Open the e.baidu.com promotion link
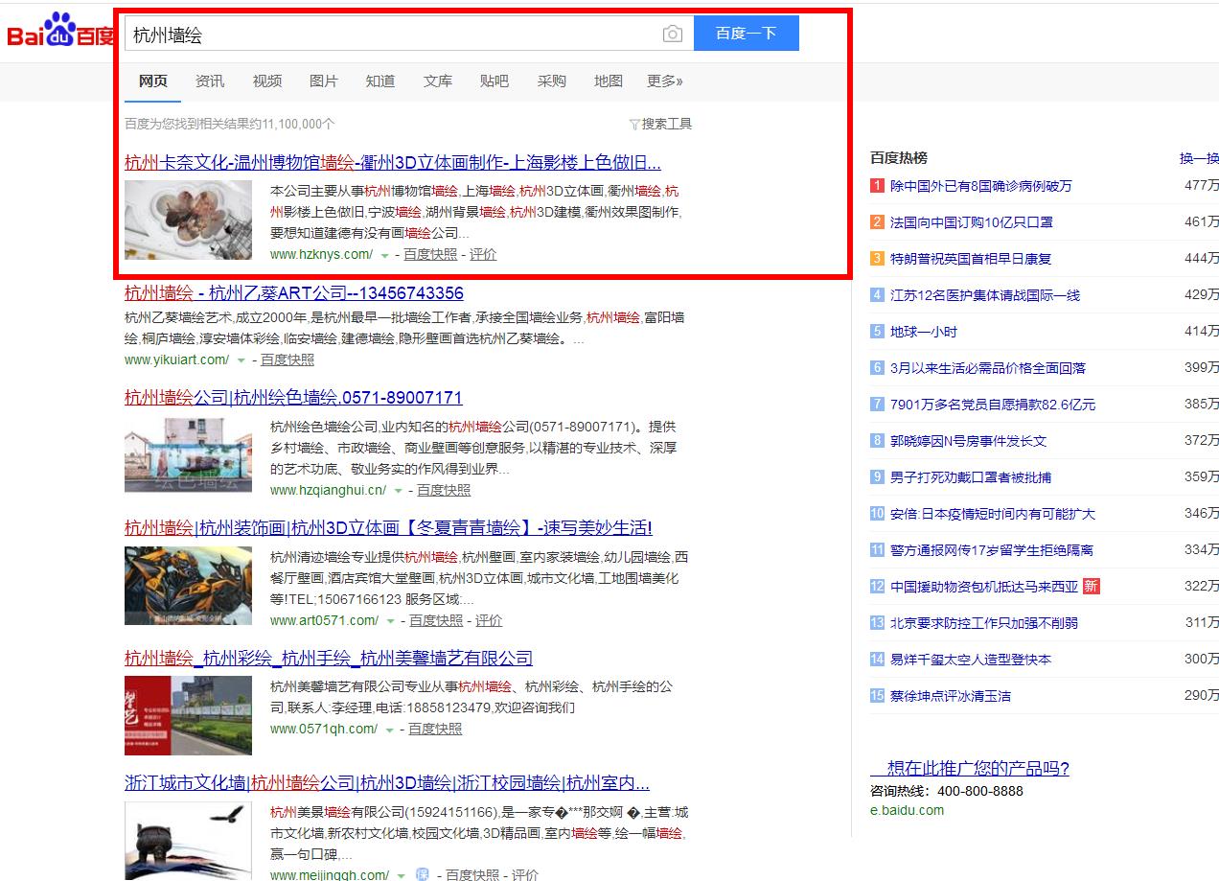1219x881 pixels. [x=907, y=810]
